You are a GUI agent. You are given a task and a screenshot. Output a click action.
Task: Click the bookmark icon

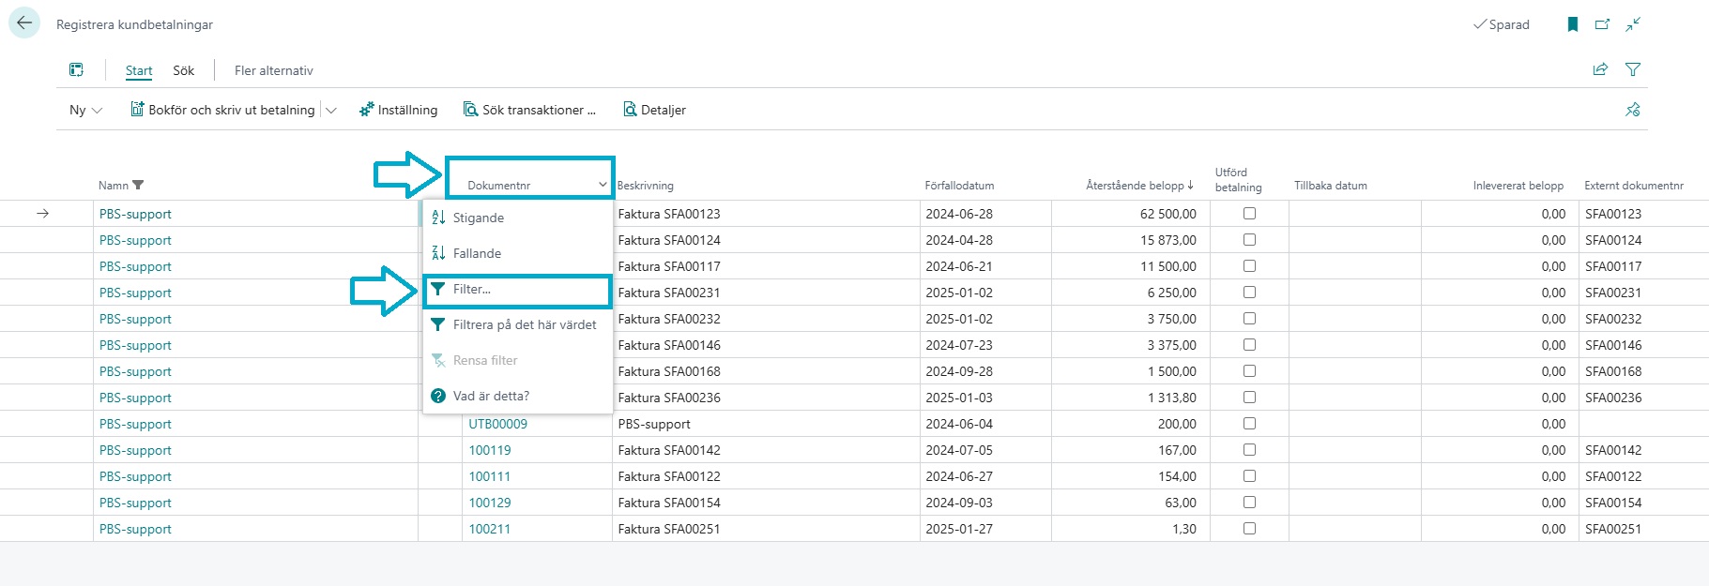[x=1573, y=24]
